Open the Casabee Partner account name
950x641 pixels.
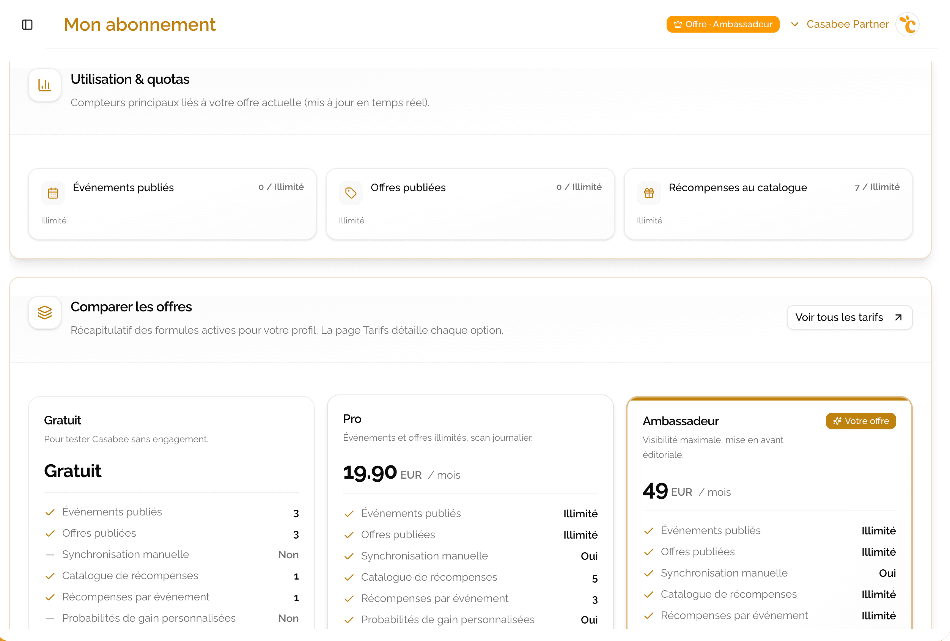(848, 24)
